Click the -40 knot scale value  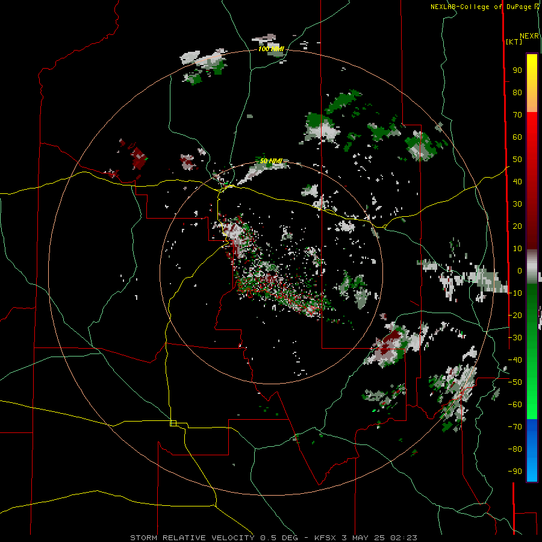click(x=515, y=360)
